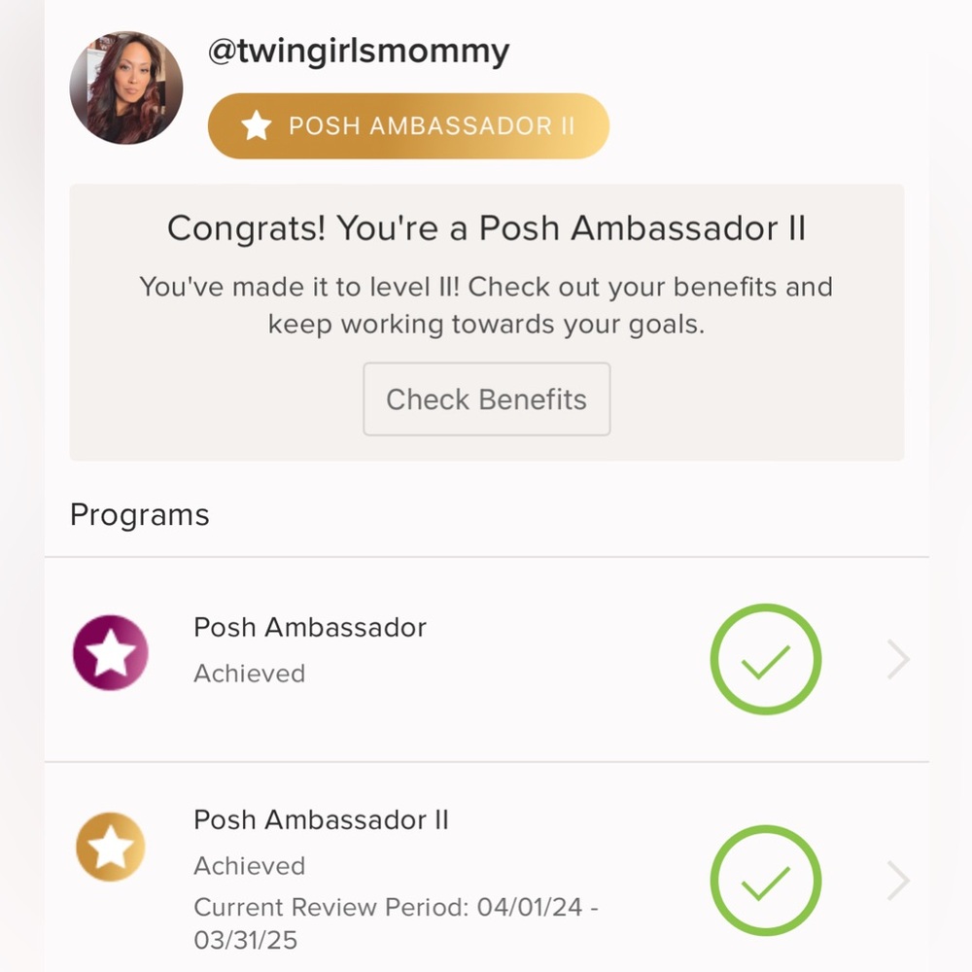Click Achieved status under Posh Ambassador
This screenshot has height=972, width=972.
(x=249, y=673)
